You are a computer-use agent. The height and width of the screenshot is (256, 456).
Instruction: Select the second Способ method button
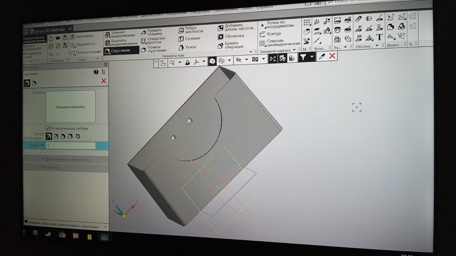tap(57, 136)
